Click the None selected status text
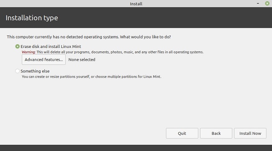Viewport: 272px width, 151px height. tap(82, 60)
